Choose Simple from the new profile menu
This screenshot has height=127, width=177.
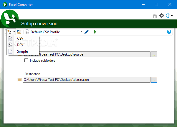[x=23, y=51]
